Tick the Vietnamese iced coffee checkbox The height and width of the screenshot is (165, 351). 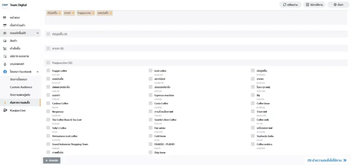coord(48,136)
